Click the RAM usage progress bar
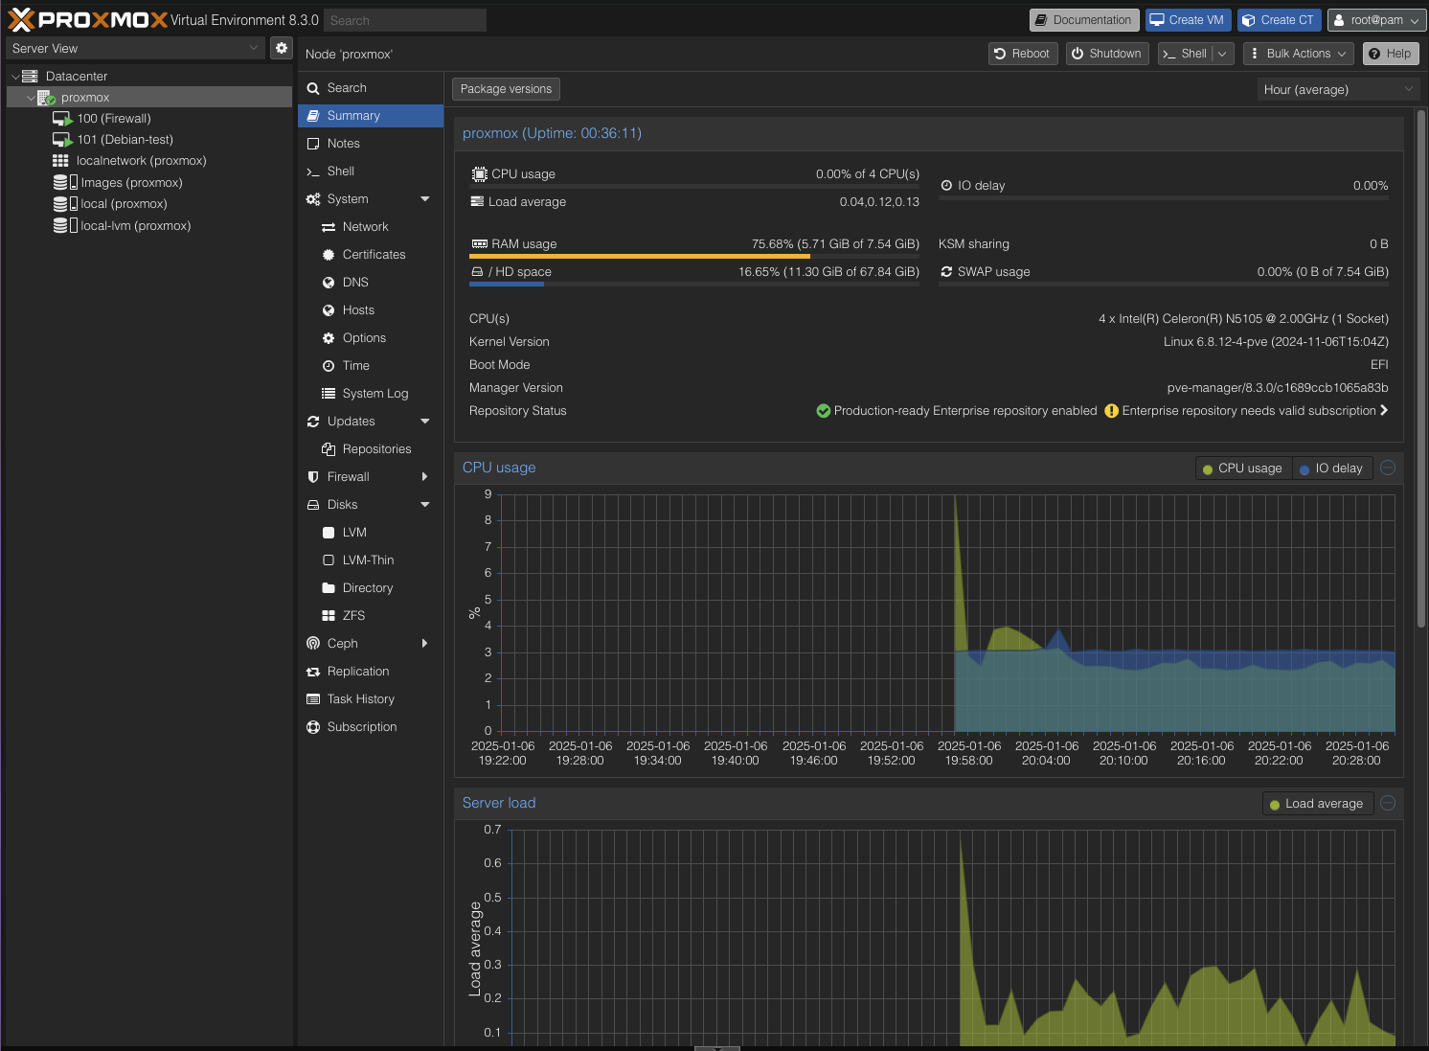Image resolution: width=1429 pixels, height=1051 pixels. [x=694, y=257]
